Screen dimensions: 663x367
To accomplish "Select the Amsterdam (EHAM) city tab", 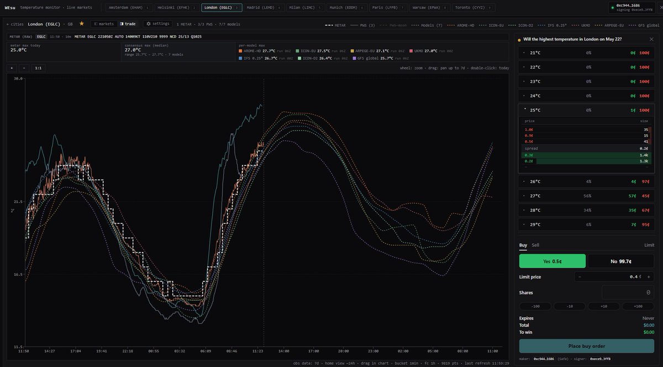I will 129,8.
